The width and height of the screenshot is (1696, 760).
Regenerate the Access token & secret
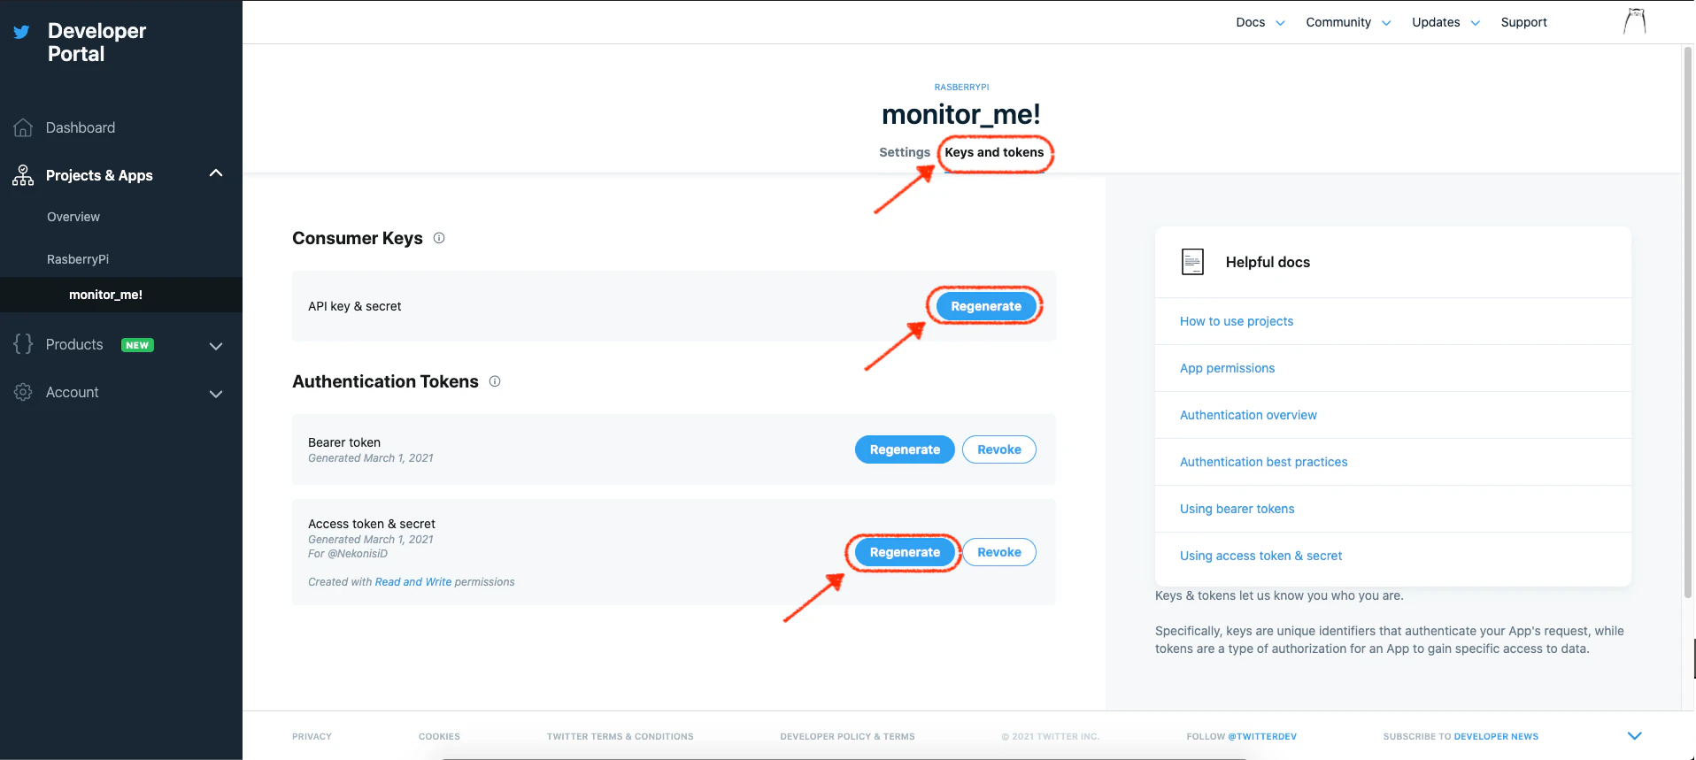click(x=905, y=552)
